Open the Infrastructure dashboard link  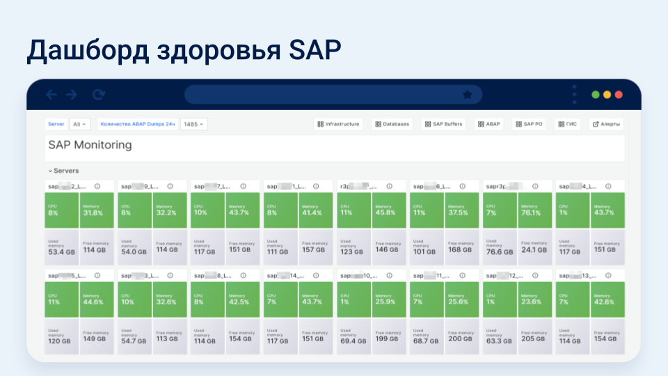click(337, 124)
